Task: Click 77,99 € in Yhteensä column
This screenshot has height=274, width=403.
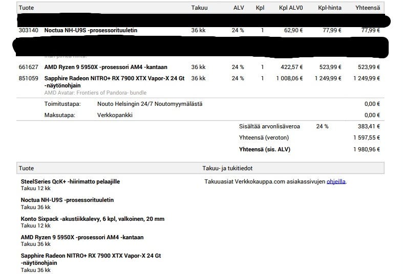Action: pos(371,30)
